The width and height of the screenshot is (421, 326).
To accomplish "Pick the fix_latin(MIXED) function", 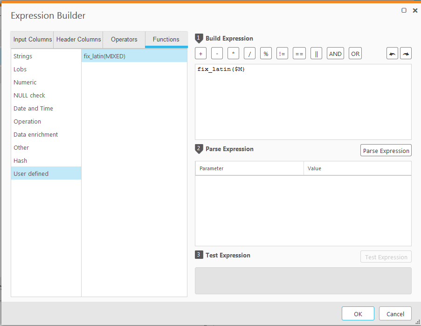I will 104,56.
